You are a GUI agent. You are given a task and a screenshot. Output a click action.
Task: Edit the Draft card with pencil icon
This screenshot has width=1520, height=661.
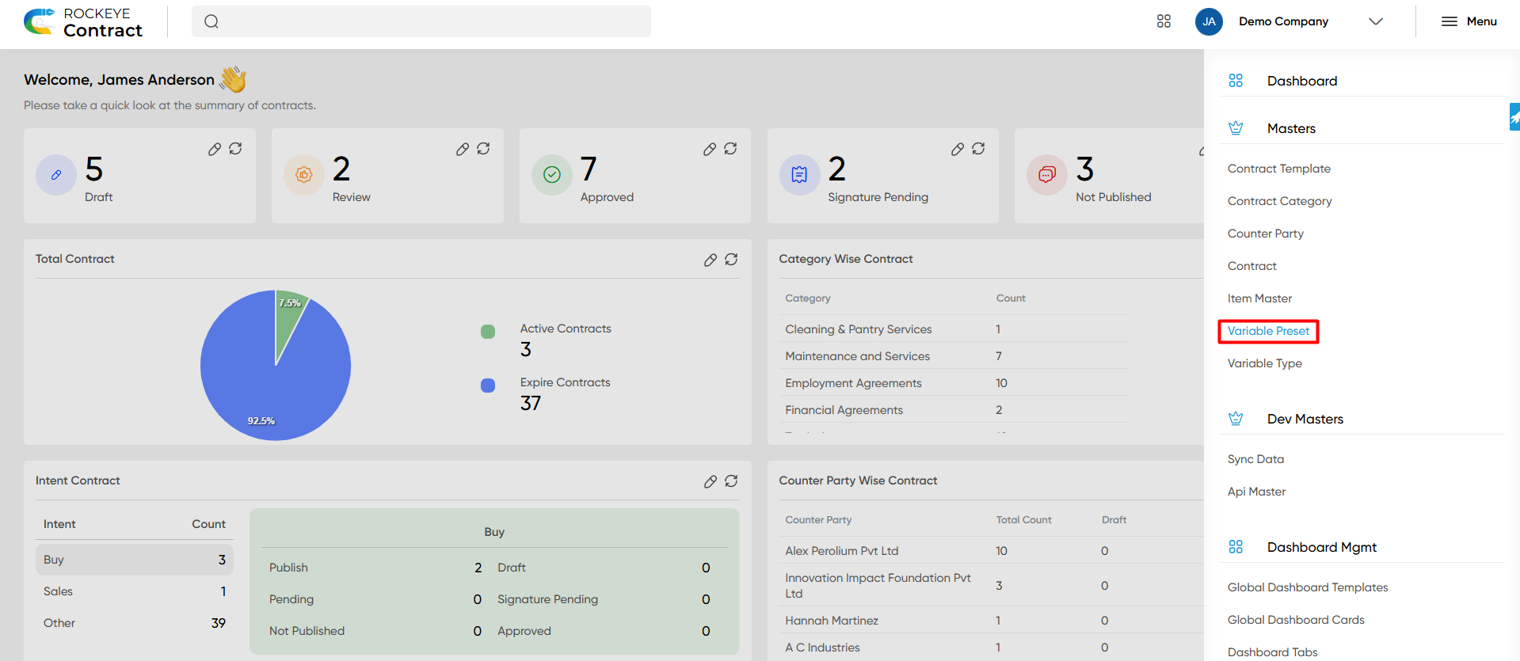coord(215,149)
